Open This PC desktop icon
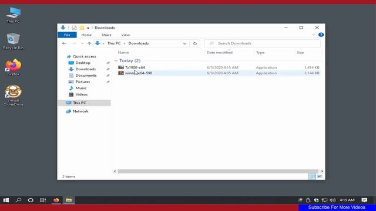376x211 pixels. pos(13,15)
